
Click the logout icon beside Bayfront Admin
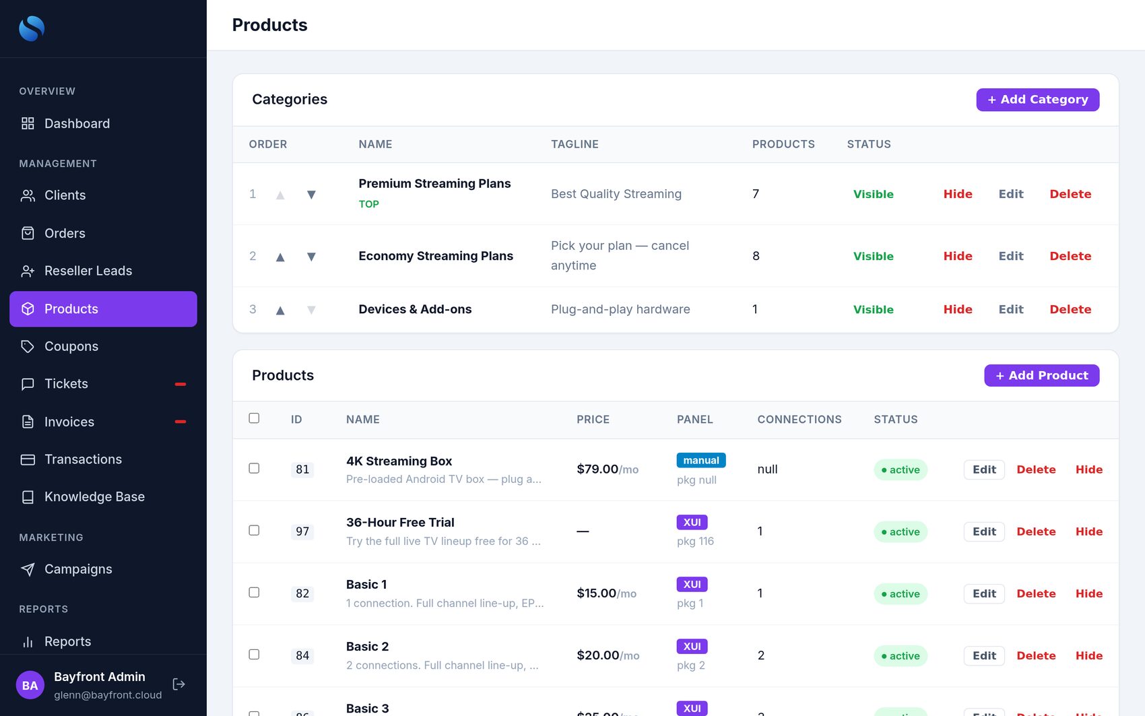(178, 684)
